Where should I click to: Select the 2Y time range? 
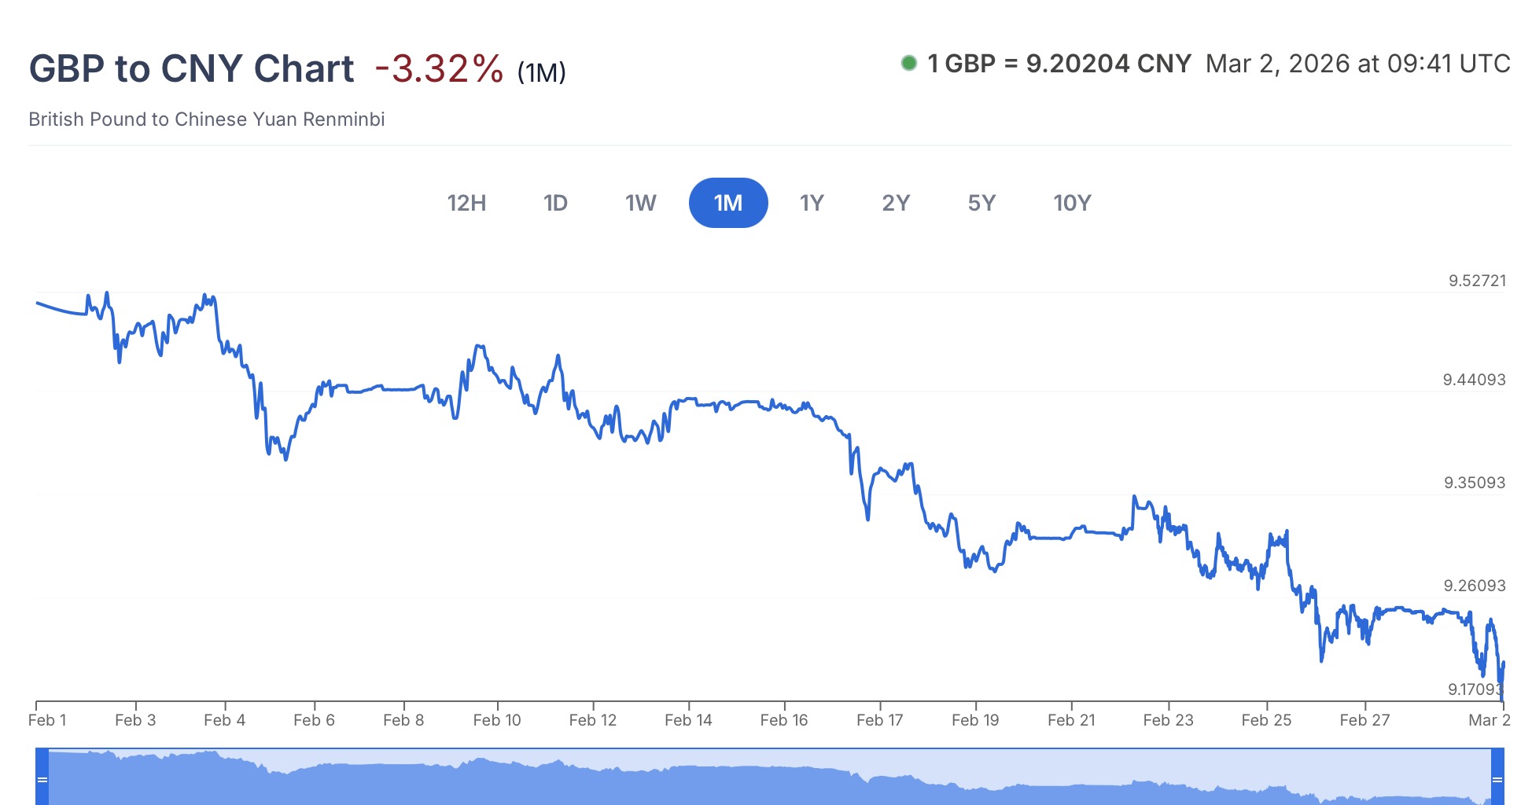point(896,203)
